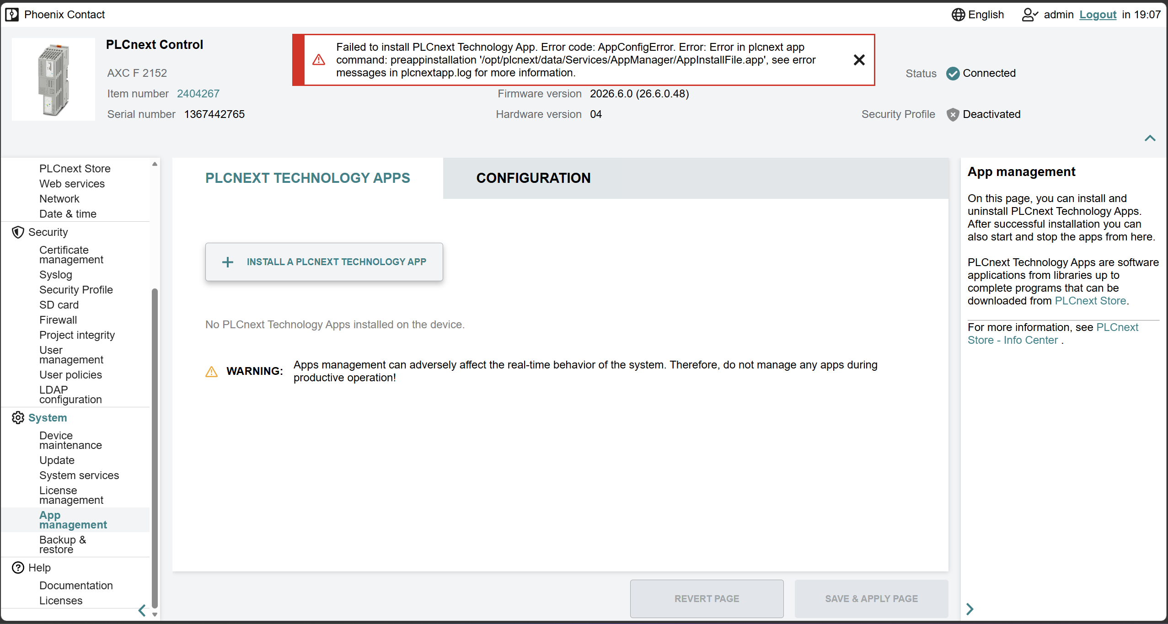Click the AXC F 2152 device thumbnail

pyautogui.click(x=54, y=80)
